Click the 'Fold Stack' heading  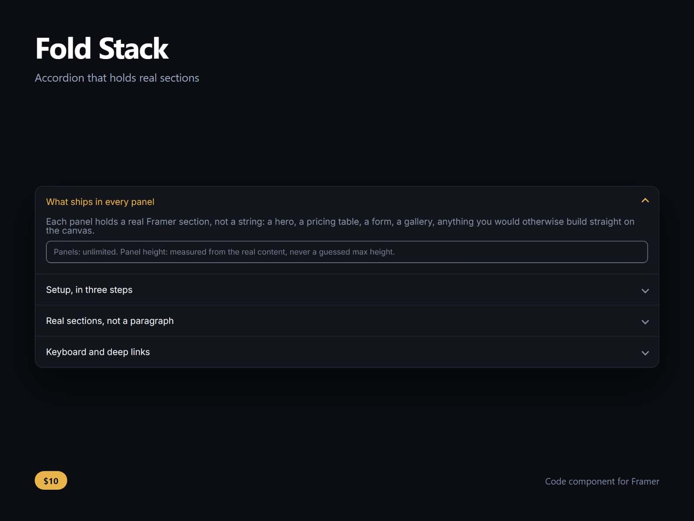click(101, 48)
